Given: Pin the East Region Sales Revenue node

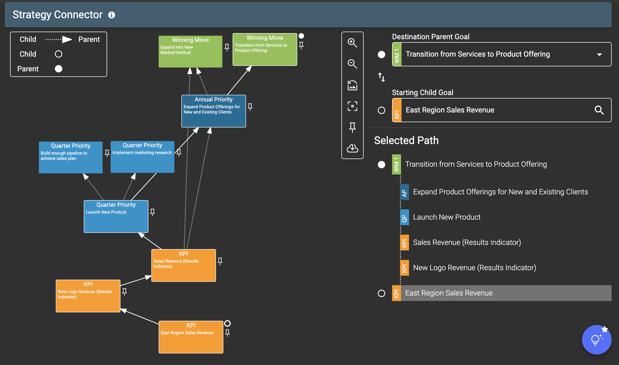Looking at the screenshot, I should coord(227,333).
